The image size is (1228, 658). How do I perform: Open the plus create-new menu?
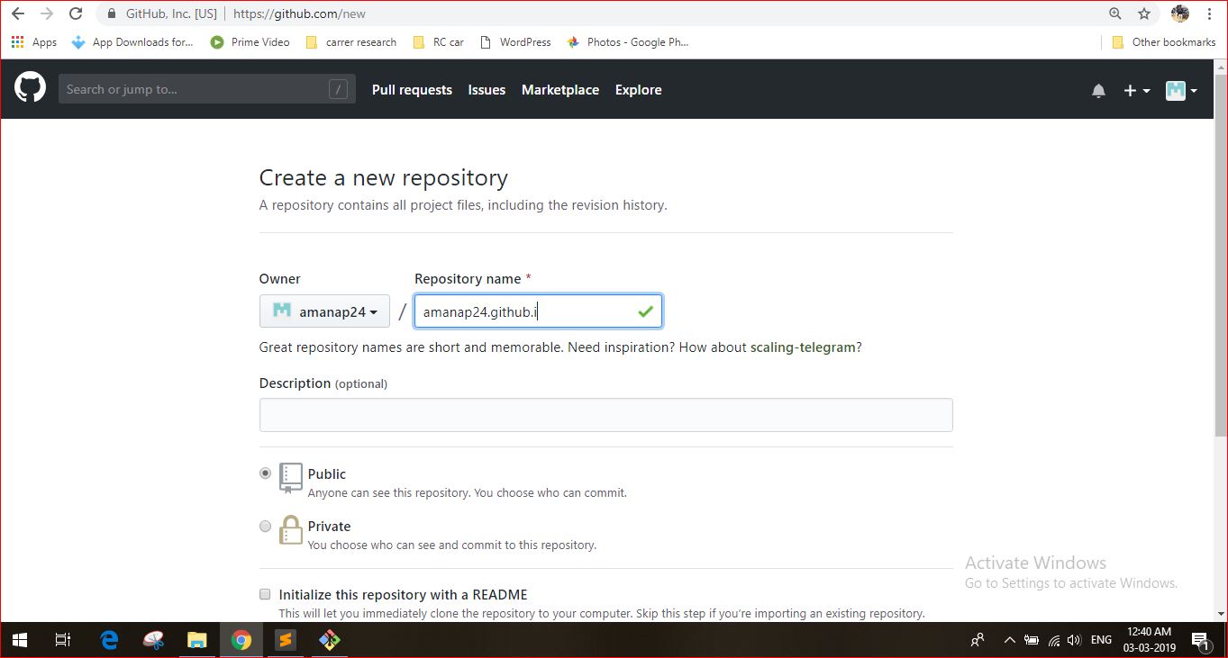pyautogui.click(x=1137, y=90)
